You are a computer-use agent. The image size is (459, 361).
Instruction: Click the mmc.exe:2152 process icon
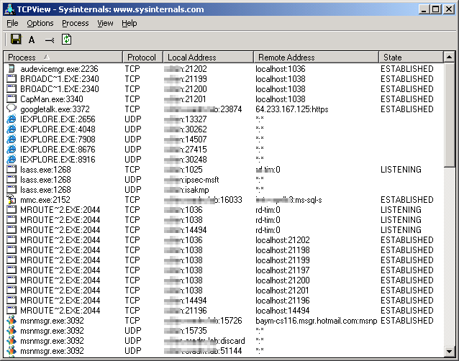click(12, 199)
